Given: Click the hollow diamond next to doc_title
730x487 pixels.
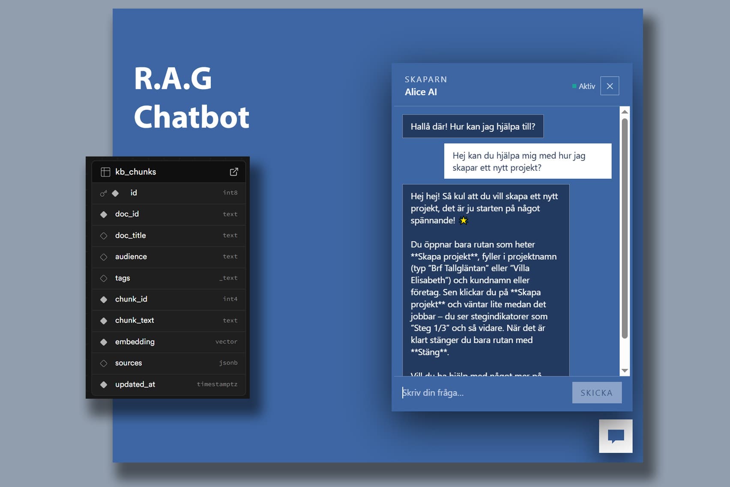Looking at the screenshot, I should click(x=104, y=236).
